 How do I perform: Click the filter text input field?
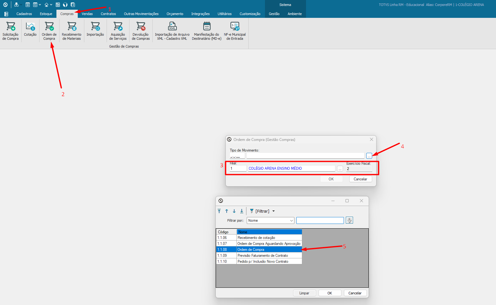[x=320, y=221]
